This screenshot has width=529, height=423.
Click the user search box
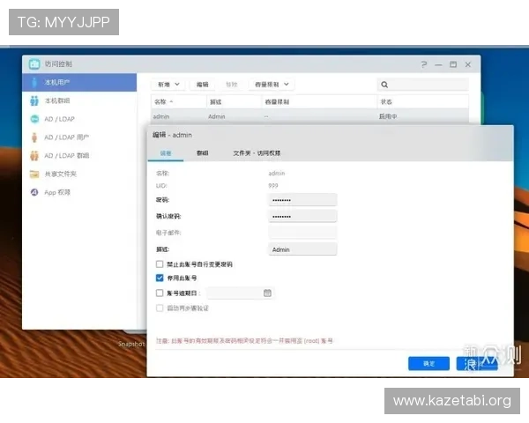click(x=423, y=85)
